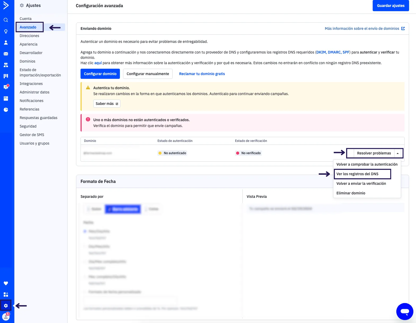Screen dimensions: 416x323
Task: Click the heart favorites icon
Action: pos(6,283)
